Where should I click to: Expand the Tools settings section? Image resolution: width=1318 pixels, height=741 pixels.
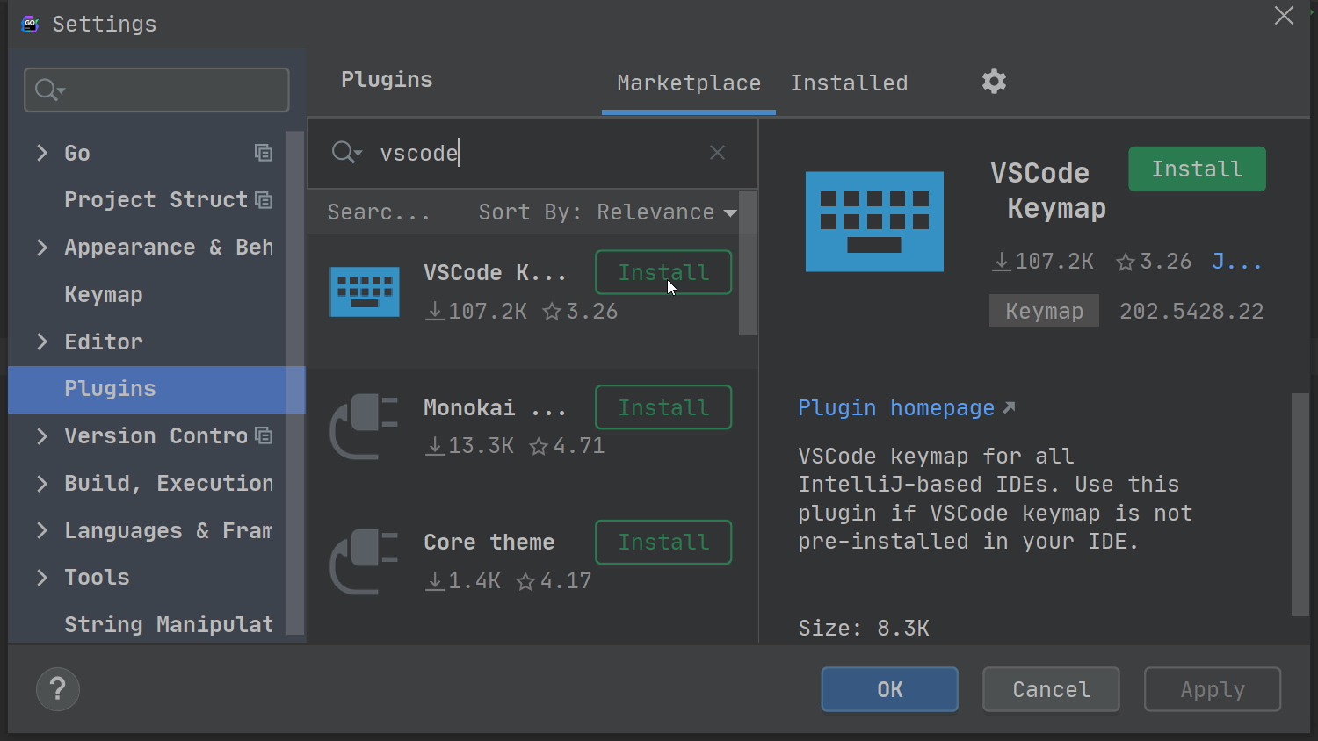(x=42, y=577)
